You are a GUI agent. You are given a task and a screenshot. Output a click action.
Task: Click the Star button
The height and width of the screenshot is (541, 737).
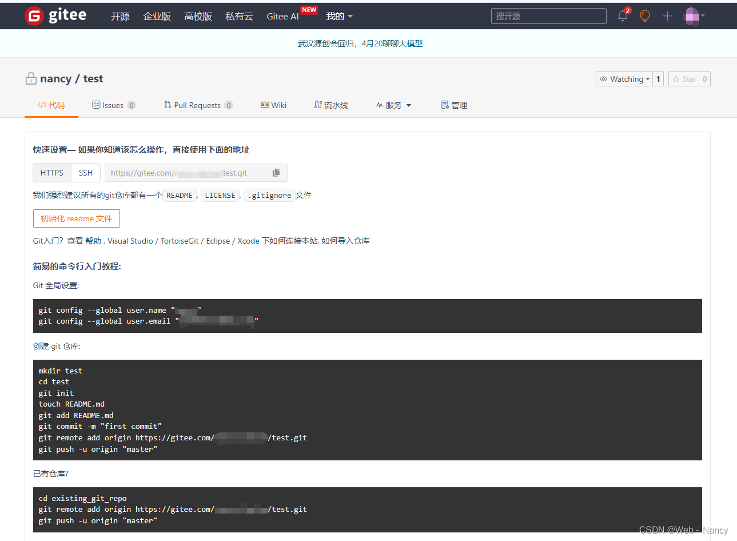click(x=684, y=79)
